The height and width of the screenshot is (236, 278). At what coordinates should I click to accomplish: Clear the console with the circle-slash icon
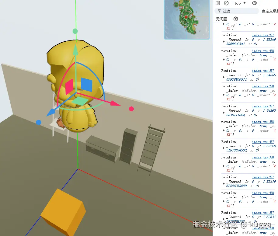click(x=226, y=3)
